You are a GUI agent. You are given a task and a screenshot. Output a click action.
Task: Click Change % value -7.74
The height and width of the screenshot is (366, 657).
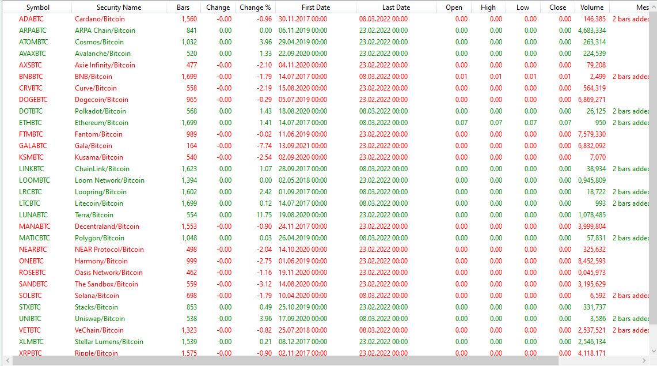[264, 146]
